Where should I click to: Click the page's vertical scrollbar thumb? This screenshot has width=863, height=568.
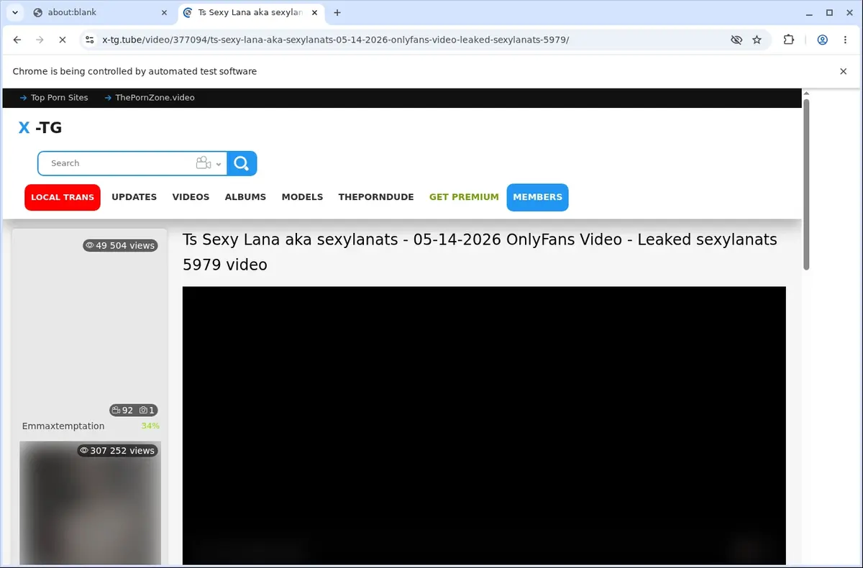coord(806,184)
